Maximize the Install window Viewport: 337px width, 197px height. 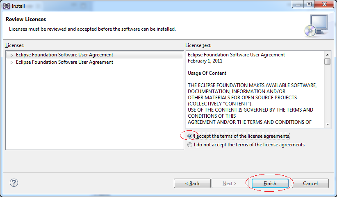[x=309, y=4]
